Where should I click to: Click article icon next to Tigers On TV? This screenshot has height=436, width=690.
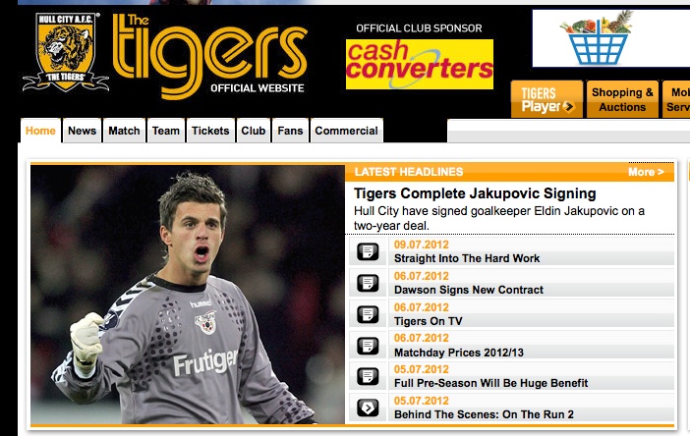368,314
